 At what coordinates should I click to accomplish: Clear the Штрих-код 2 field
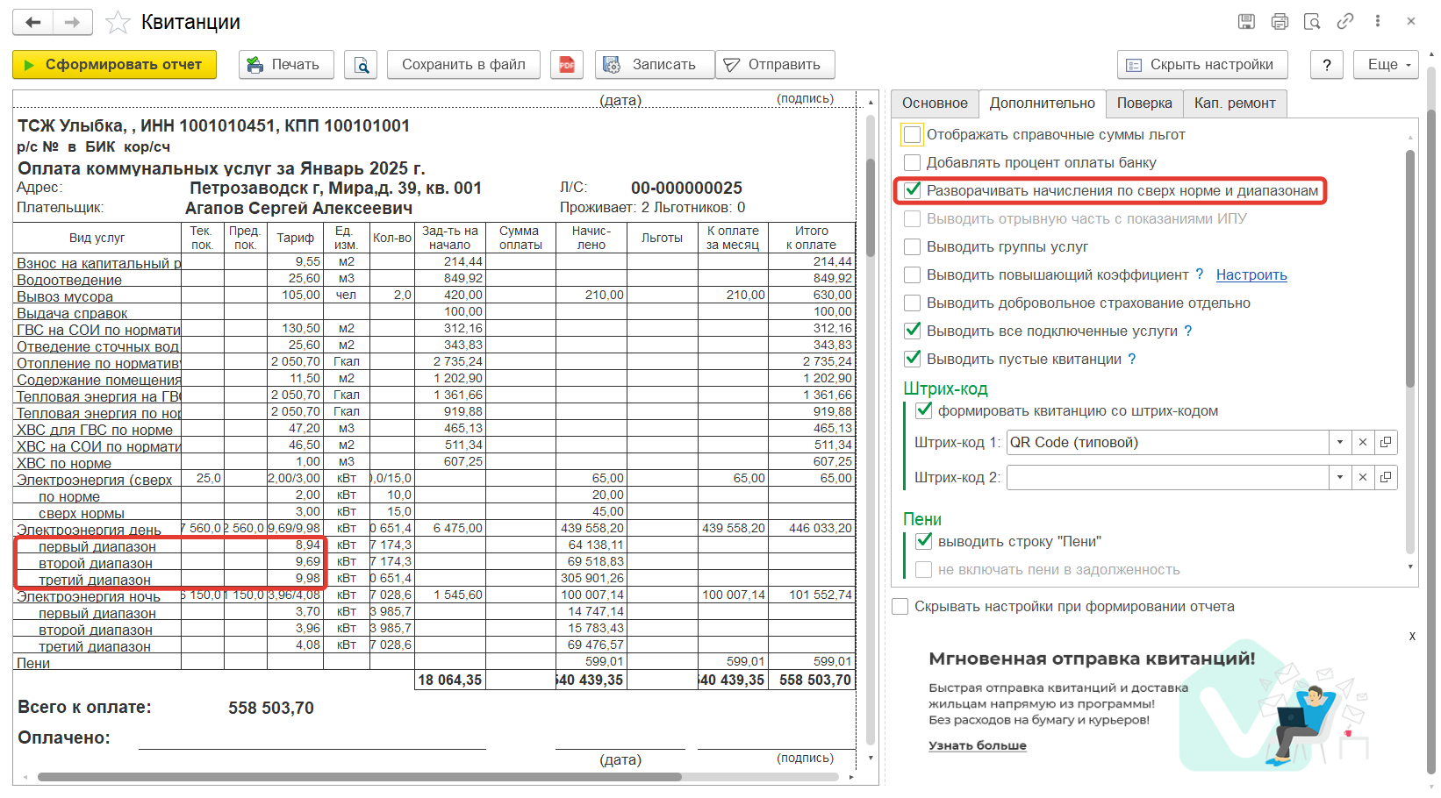1363,478
